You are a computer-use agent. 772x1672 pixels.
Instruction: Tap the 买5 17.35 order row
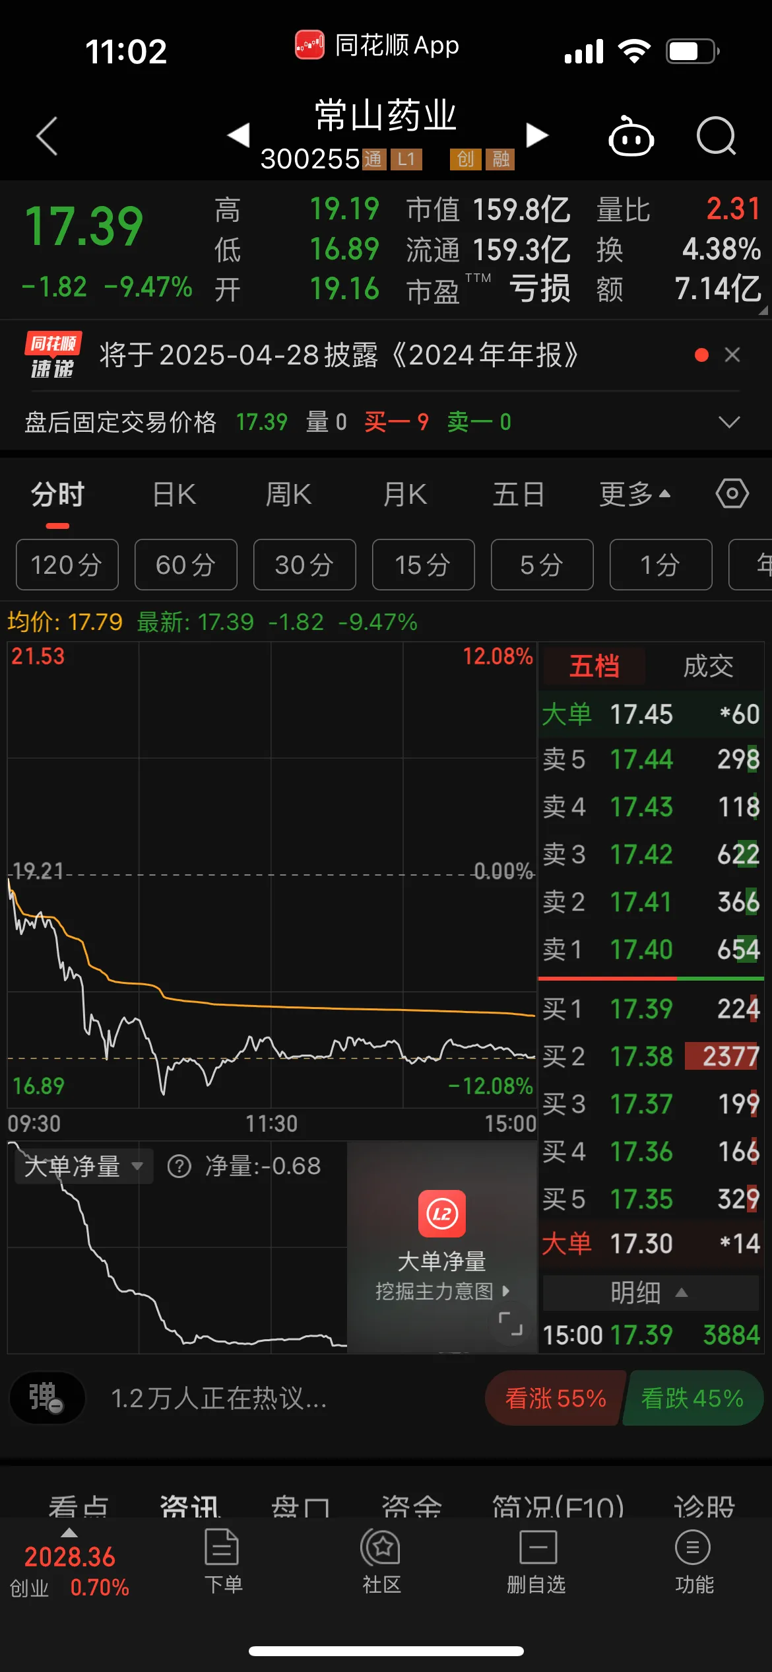(651, 1199)
